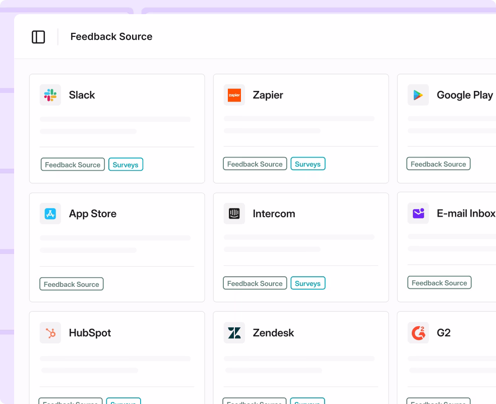Select Surveys tag on Intercom card
496x404 pixels.
point(308,283)
